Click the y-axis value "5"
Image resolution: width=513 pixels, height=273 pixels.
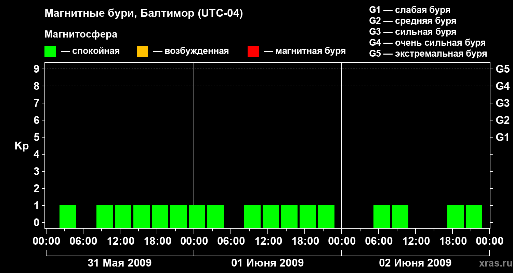[37, 137]
